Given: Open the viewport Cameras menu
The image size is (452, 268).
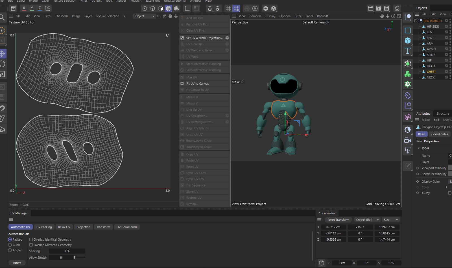Looking at the screenshot, I should (255, 16).
